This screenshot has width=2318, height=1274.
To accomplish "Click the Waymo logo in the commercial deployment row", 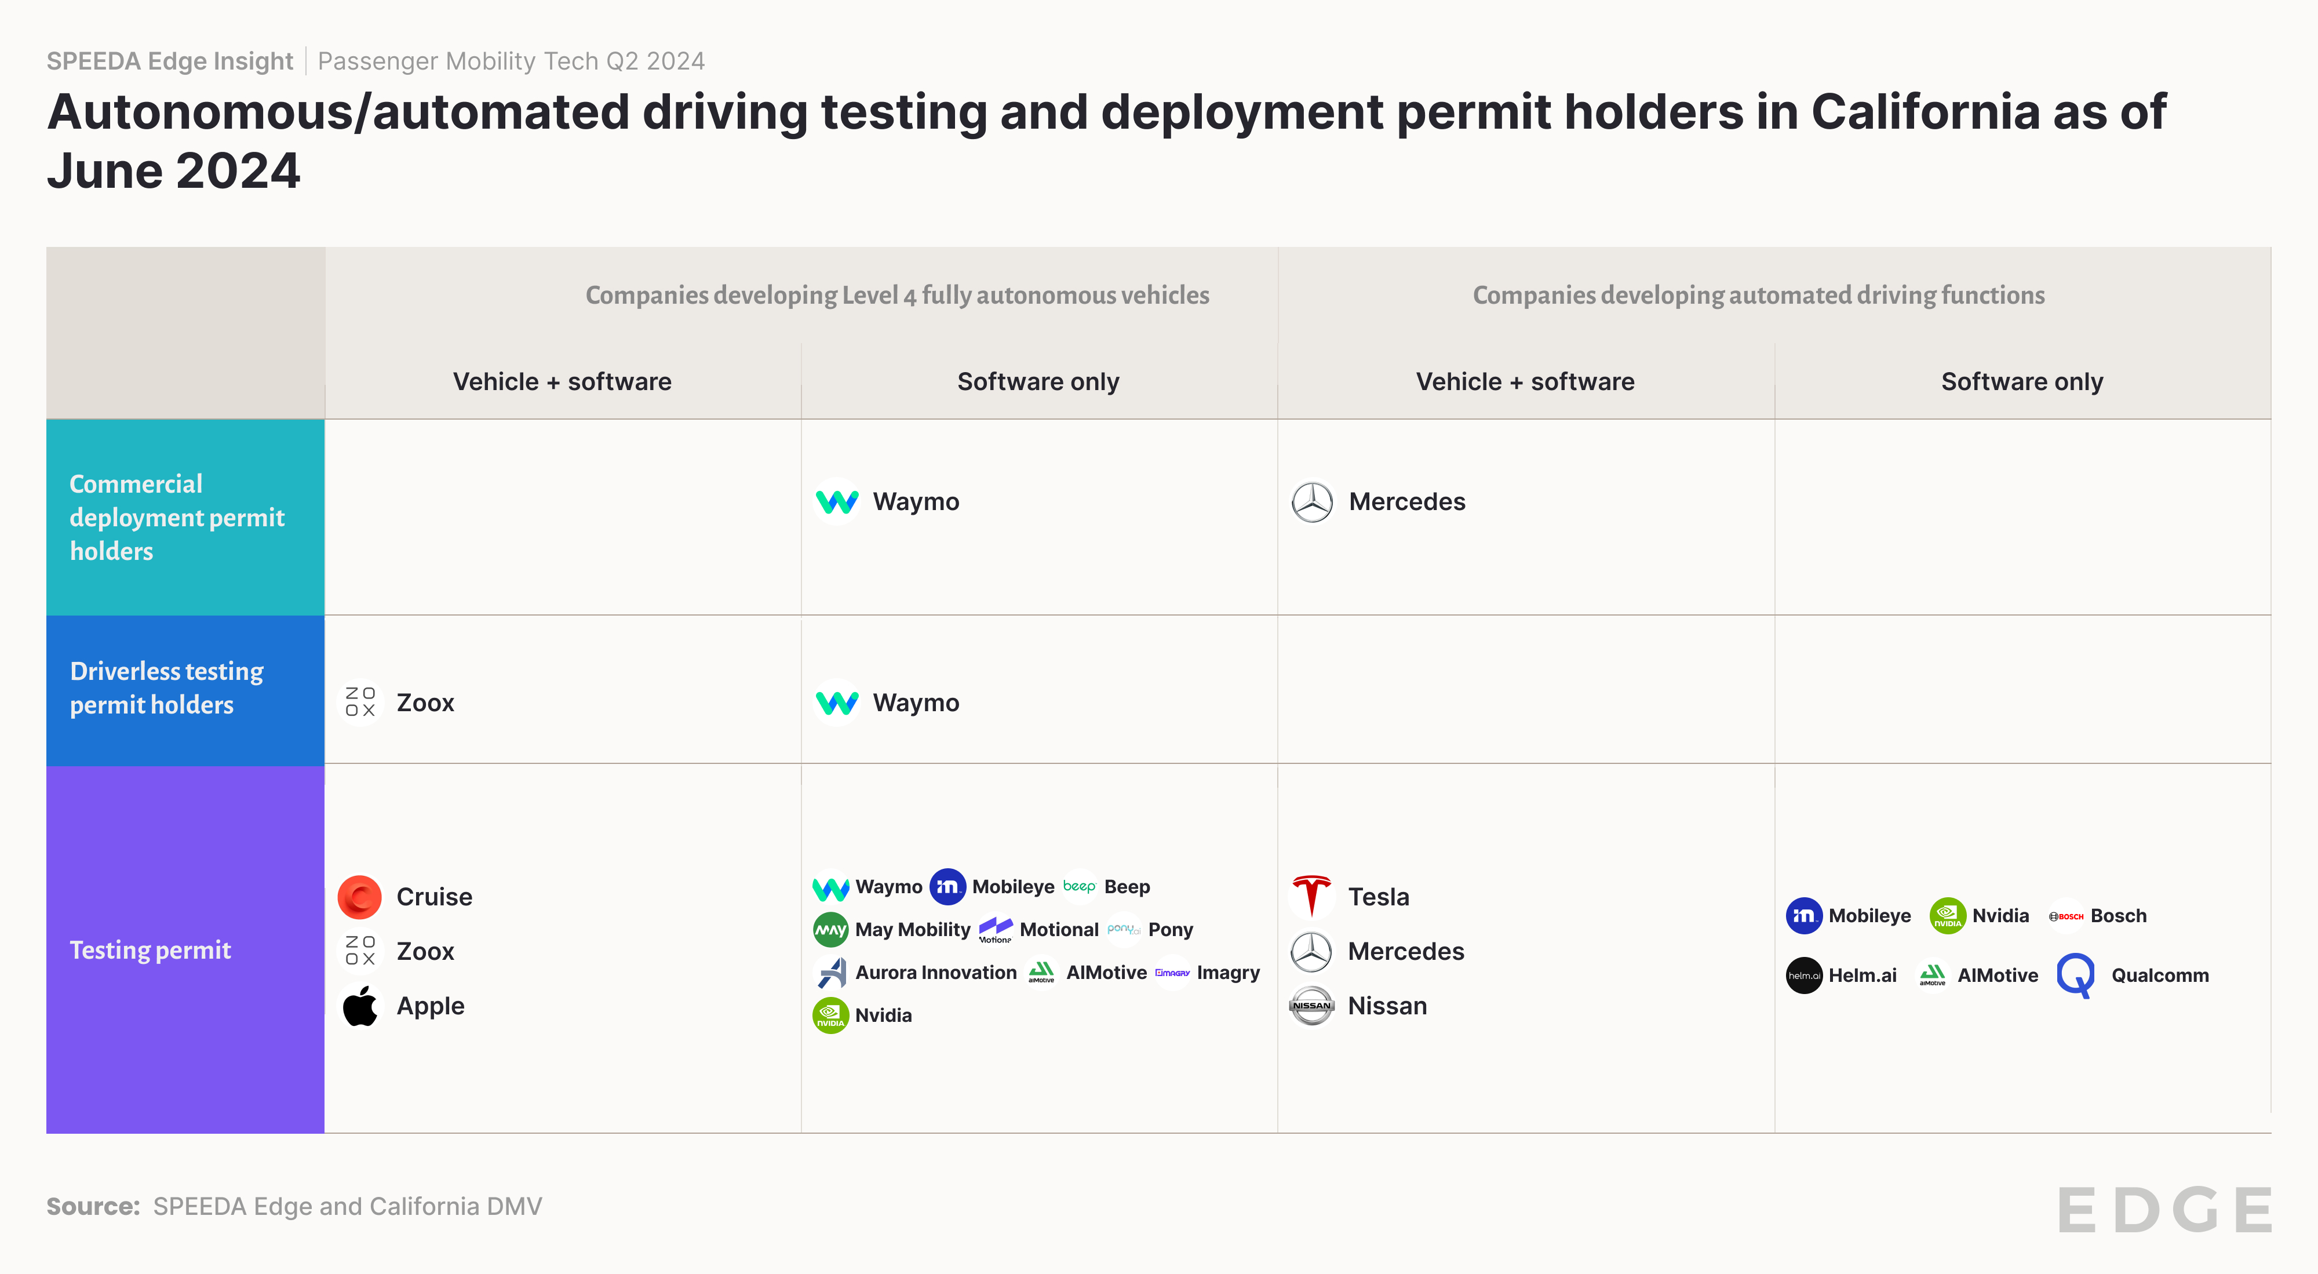I will tap(837, 501).
